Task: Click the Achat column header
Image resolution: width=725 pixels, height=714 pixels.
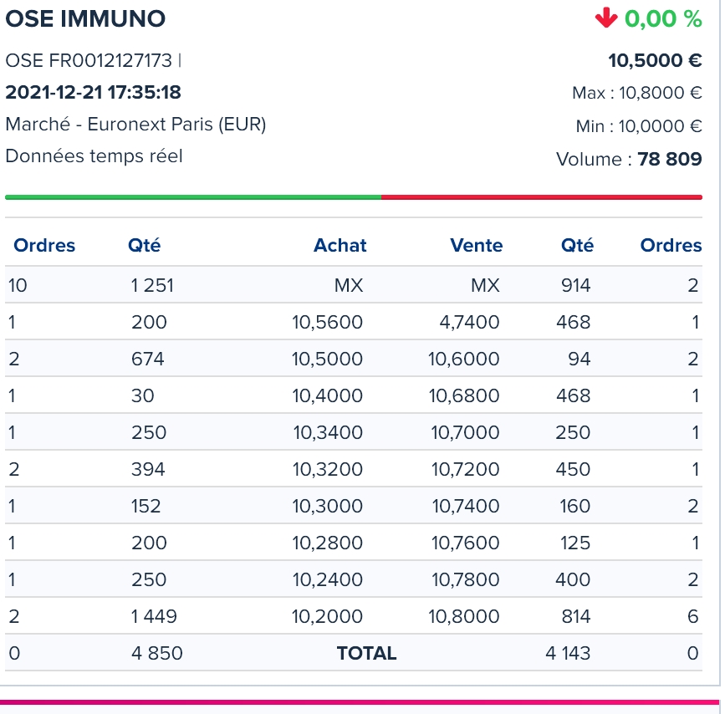Action: 340,245
